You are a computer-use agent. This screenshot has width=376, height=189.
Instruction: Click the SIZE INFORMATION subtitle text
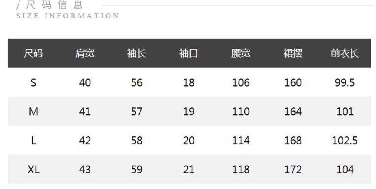(68, 16)
